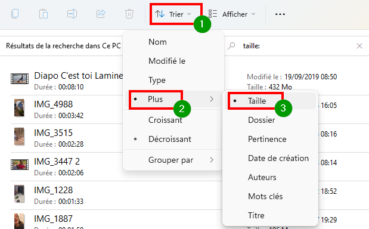The image size is (369, 229).
Task: Open the three-dots more options menu
Action: pos(280,14)
